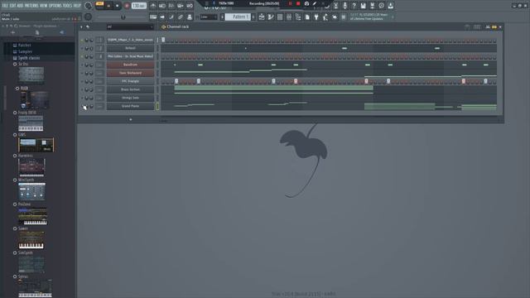This screenshot has width=530, height=298.
Task: Mute the Brass Section channel
Action: [x=82, y=90]
